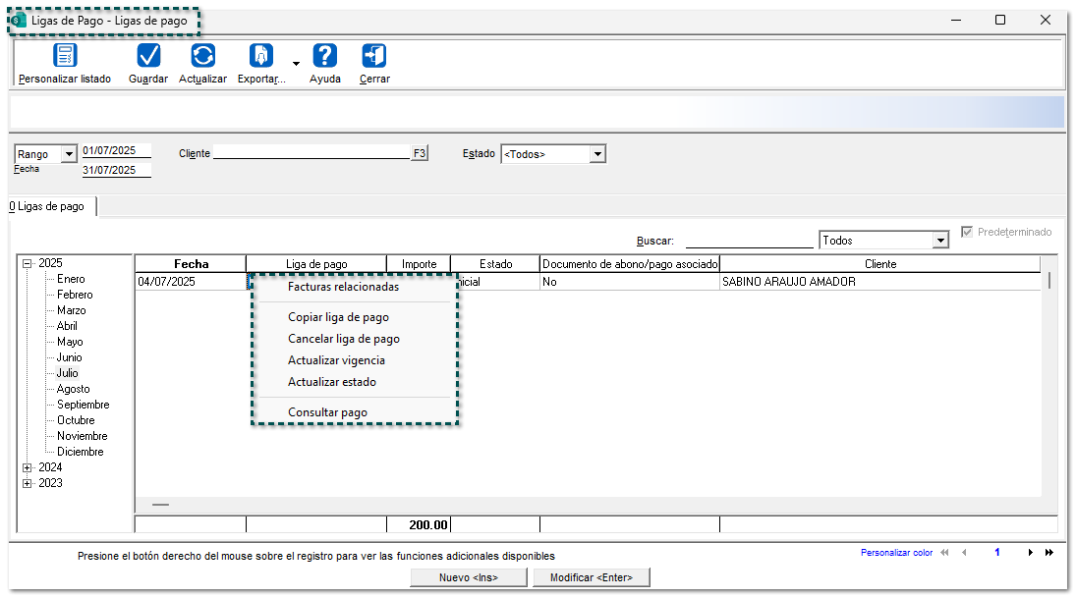Viewport: 1076px width, 598px height.
Task: Expand the 2024 year tree node
Action: point(28,467)
